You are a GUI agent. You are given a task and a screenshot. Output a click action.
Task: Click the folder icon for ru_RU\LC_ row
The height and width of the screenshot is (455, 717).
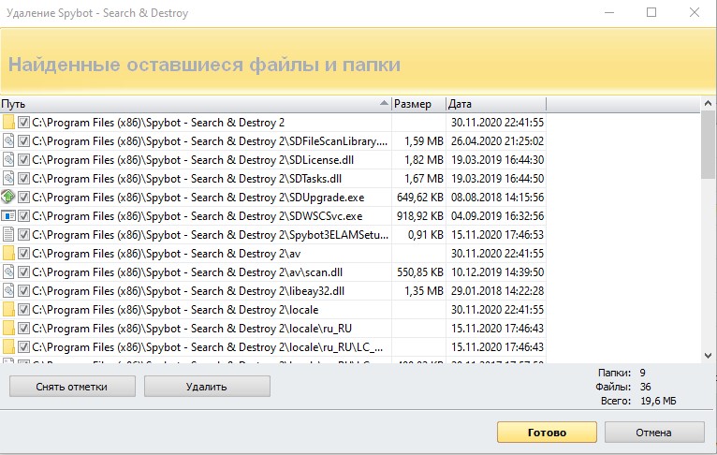[x=8, y=347]
